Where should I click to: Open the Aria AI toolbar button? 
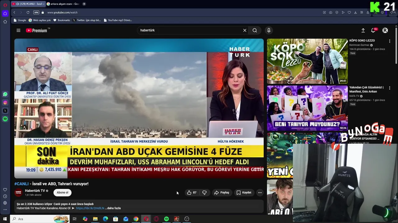tap(393, 12)
